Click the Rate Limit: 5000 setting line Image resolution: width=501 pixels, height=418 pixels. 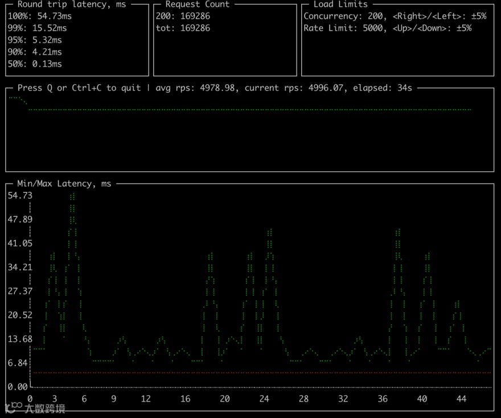point(388,28)
